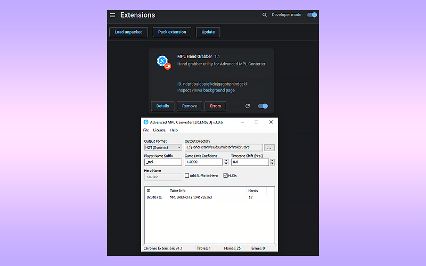The image size is (426, 266).
Task: Open the Output Format dropdown
Action: [x=163, y=147]
